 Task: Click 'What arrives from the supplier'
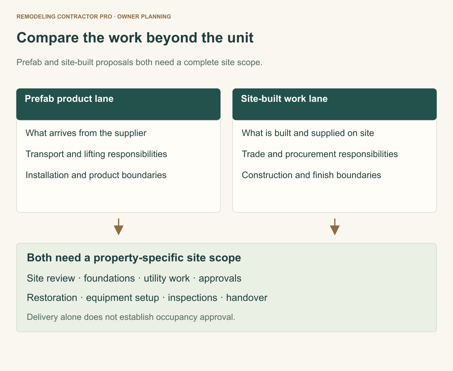(x=86, y=133)
